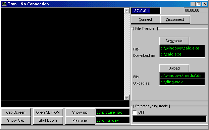The width and height of the screenshot is (209, 130).
Task: Click the Shut Down button
Action: (48, 120)
